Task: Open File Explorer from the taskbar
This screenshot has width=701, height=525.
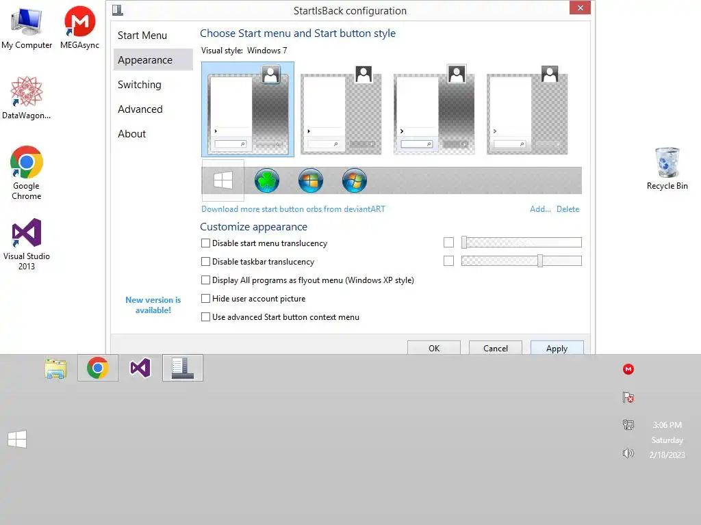Action: pyautogui.click(x=55, y=368)
